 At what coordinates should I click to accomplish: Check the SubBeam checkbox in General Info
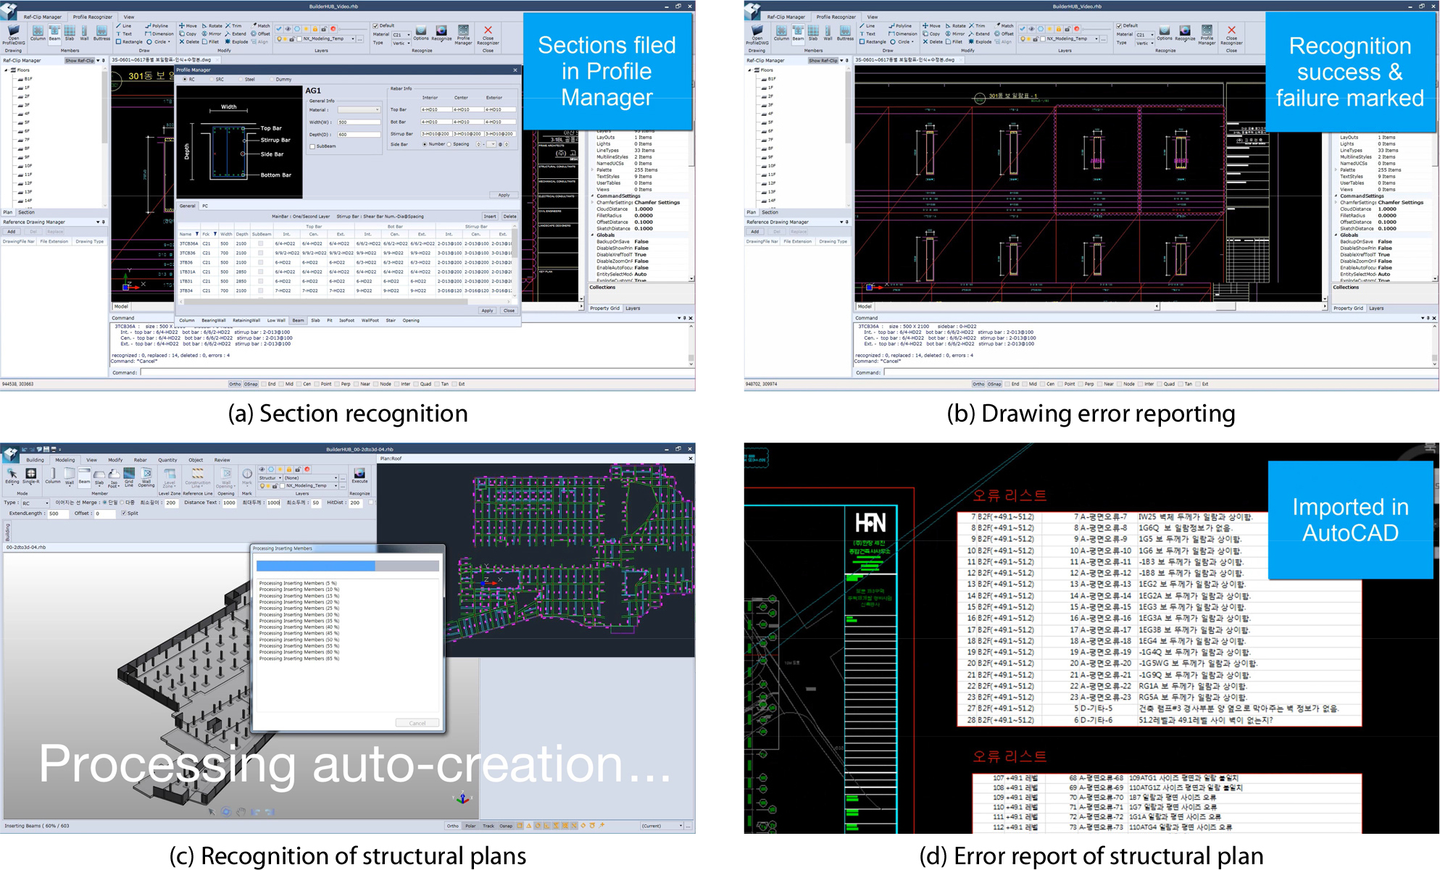click(312, 146)
